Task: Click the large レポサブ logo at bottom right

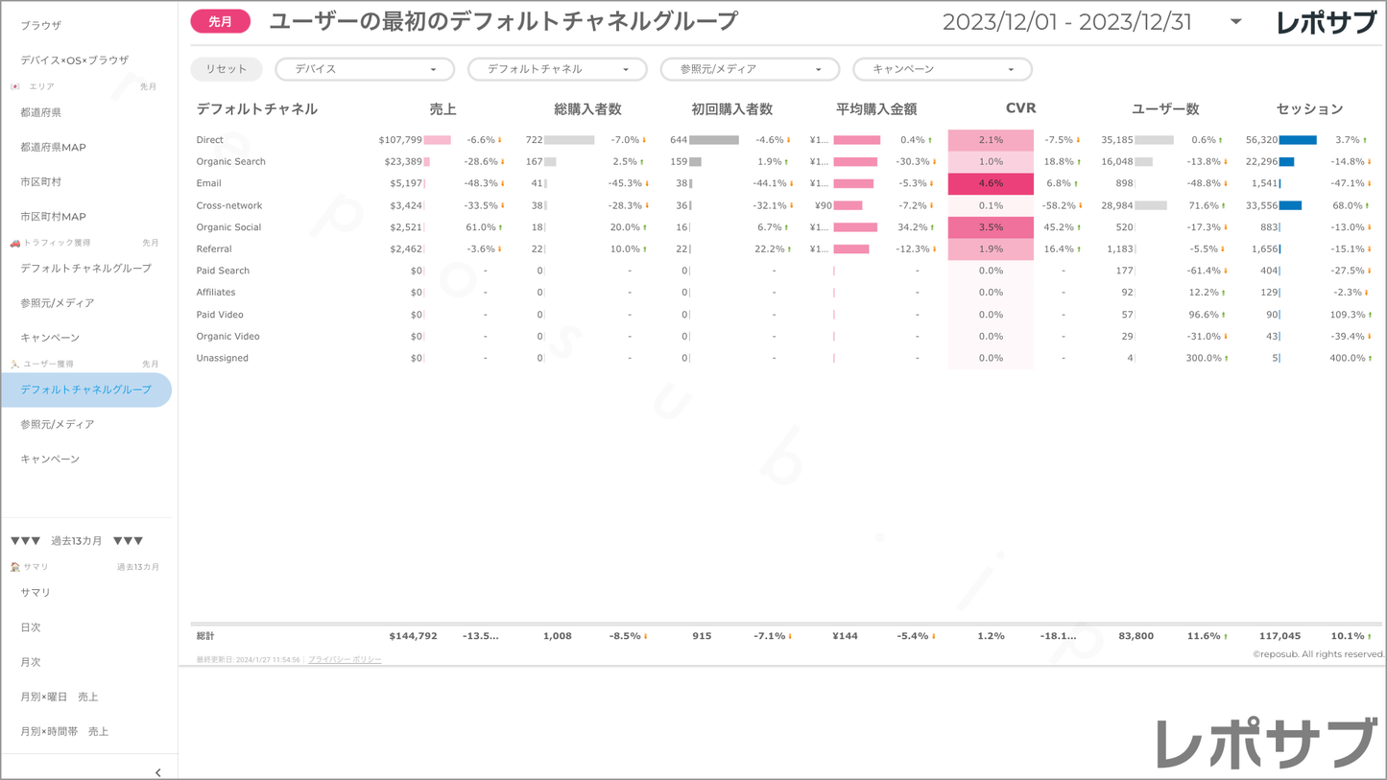Action: (x=1265, y=743)
